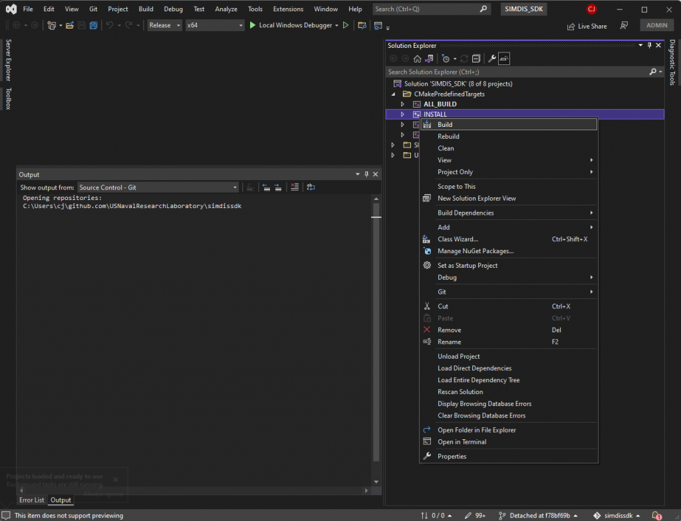
Task: Click the feedback icon next to Live Share
Action: point(624,26)
